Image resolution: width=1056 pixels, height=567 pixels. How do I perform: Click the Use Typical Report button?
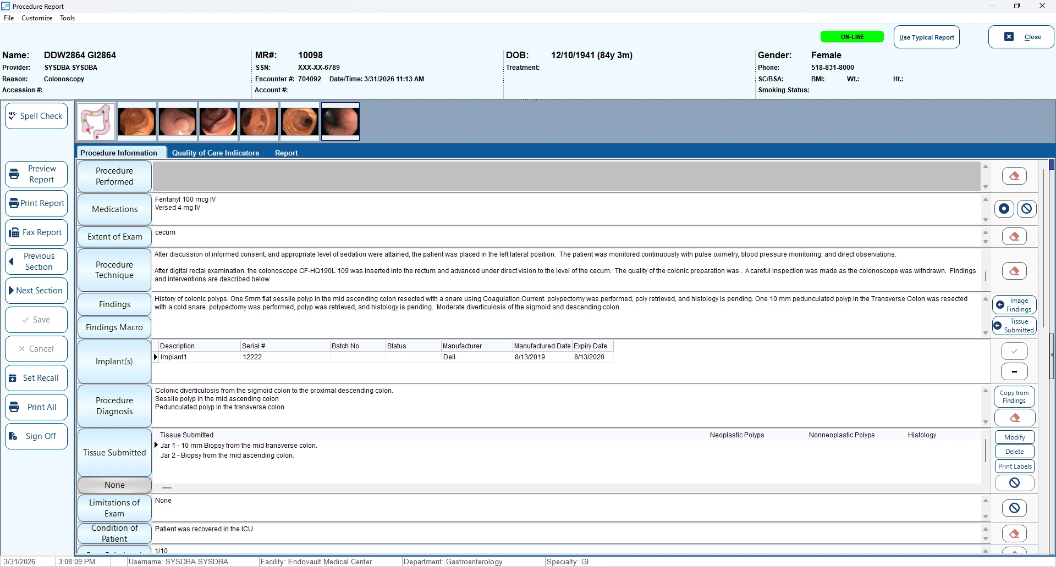pyautogui.click(x=926, y=37)
